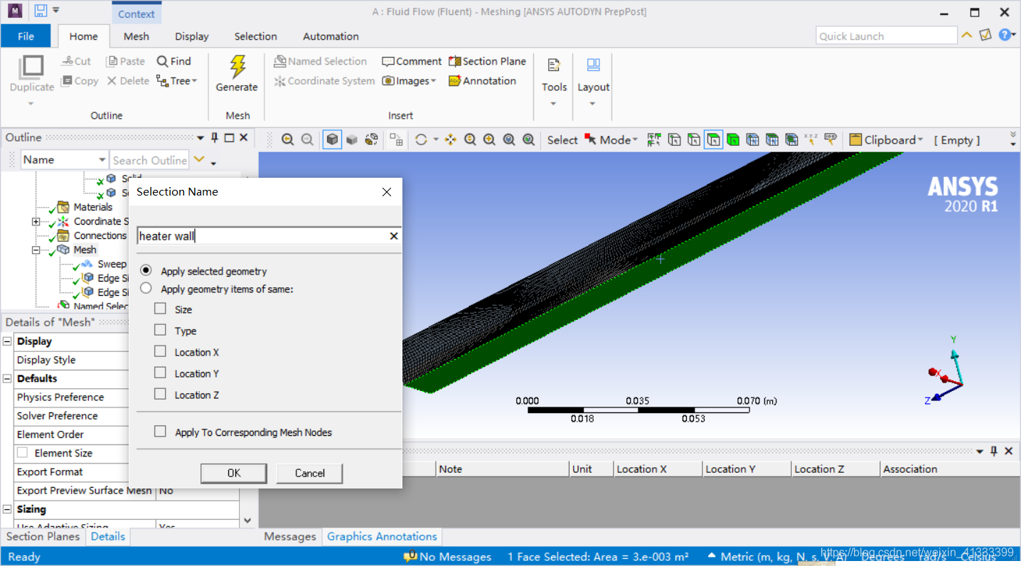The width and height of the screenshot is (1021, 566).
Task: Click the Search Outline field
Action: (x=149, y=160)
